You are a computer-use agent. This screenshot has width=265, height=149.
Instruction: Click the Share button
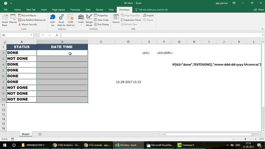tap(259, 10)
